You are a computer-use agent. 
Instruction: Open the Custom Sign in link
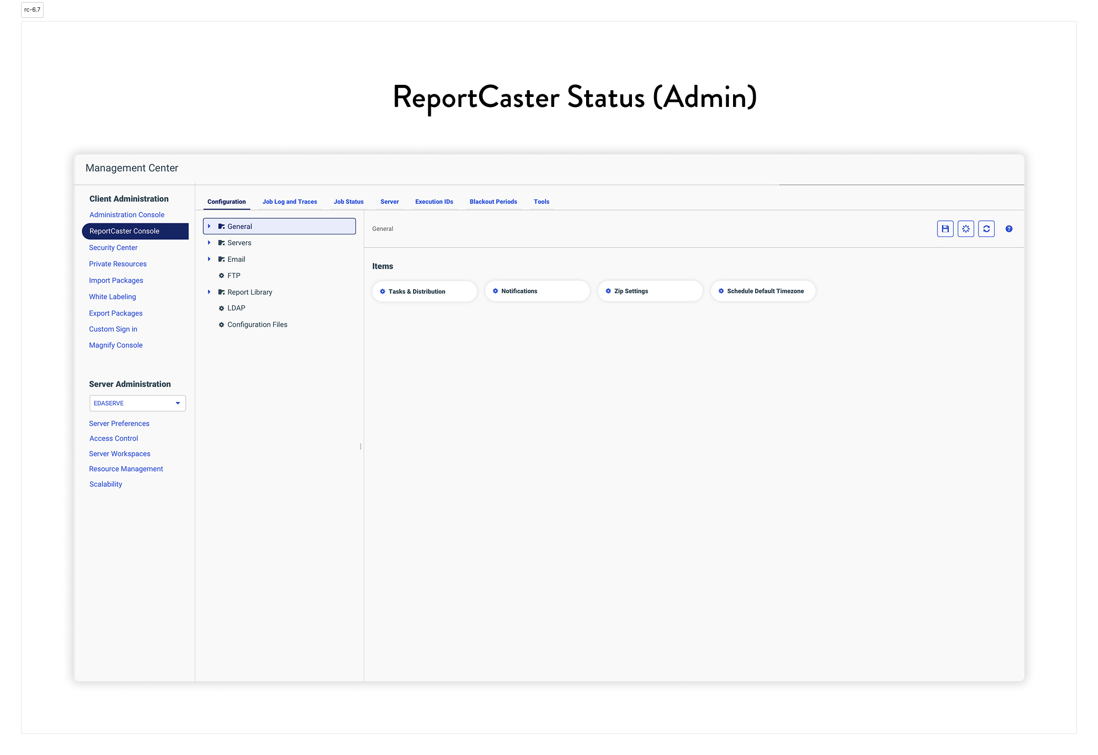pyautogui.click(x=113, y=329)
